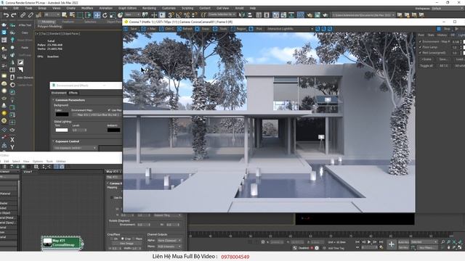Image resolution: width=465 pixels, height=261 pixels.
Task: Switch to the Effects tab in Environment dialog
Action: tap(73, 93)
